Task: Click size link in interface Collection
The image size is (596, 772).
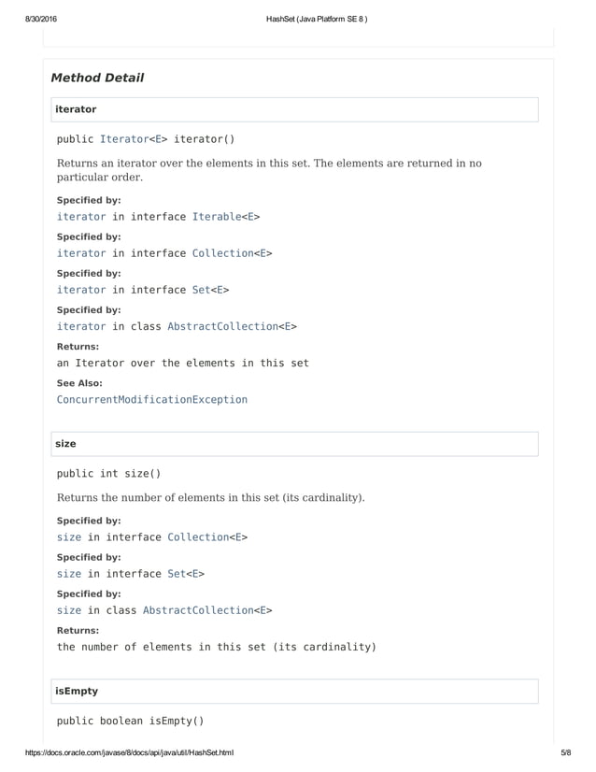Action: pos(69,537)
